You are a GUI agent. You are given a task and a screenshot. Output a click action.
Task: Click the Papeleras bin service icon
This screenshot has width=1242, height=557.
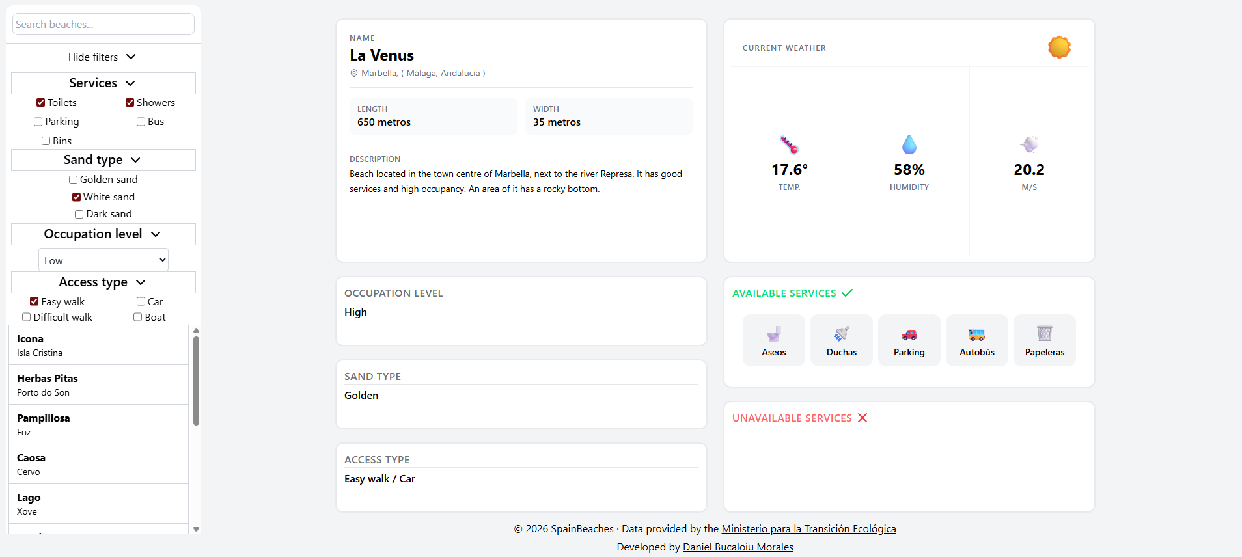coord(1044,334)
